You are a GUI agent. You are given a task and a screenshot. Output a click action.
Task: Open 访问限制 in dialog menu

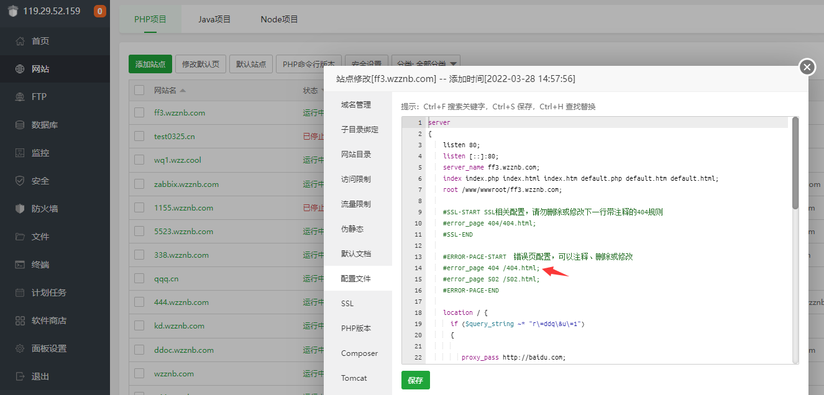click(x=358, y=179)
